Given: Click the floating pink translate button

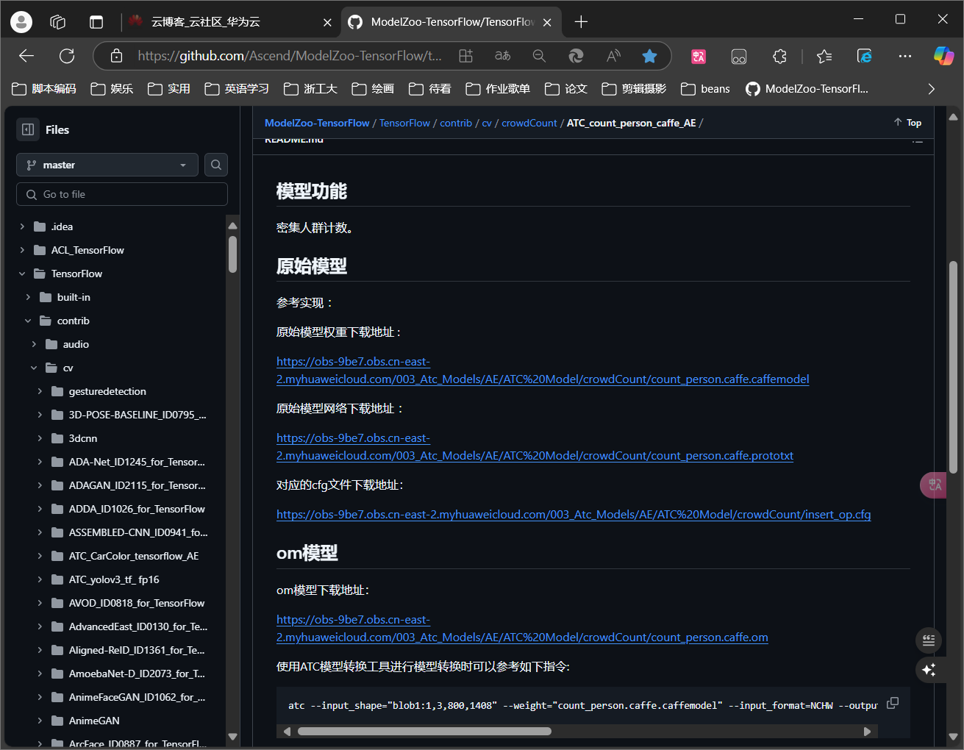Looking at the screenshot, I should tap(934, 485).
